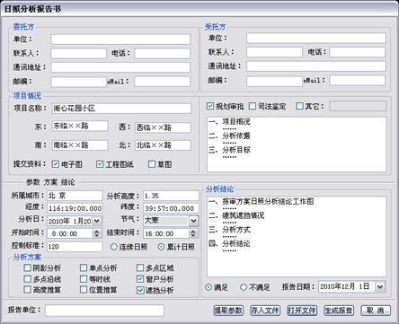
Task: Click the 委托方 邮编 input
Action: point(78,82)
